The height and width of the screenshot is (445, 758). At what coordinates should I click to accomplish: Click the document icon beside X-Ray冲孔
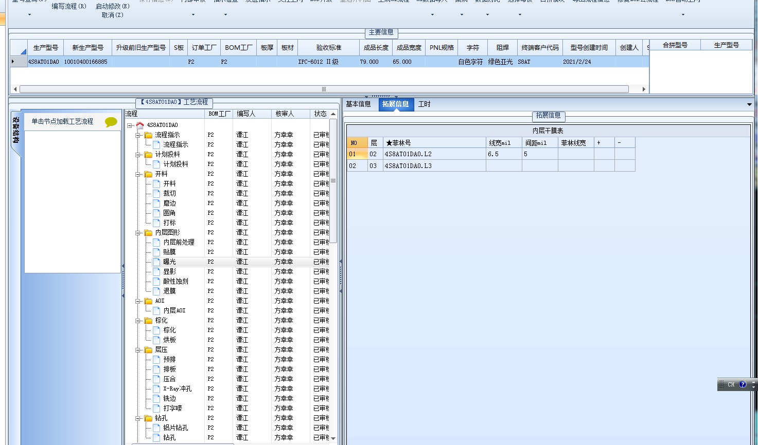[x=156, y=389]
